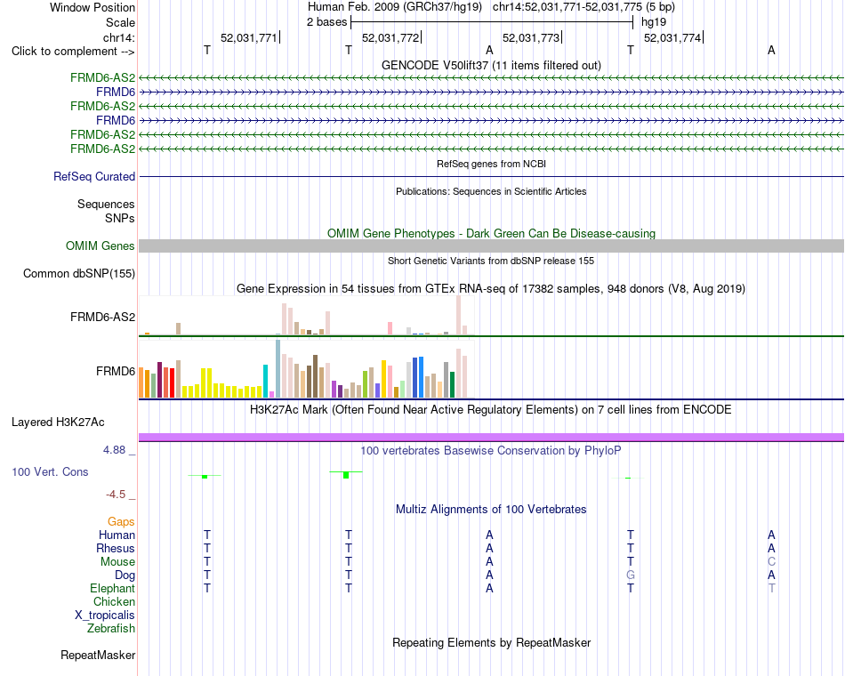This screenshot has height=676, width=845.
Task: Click the Sequences track label
Action: (x=106, y=204)
